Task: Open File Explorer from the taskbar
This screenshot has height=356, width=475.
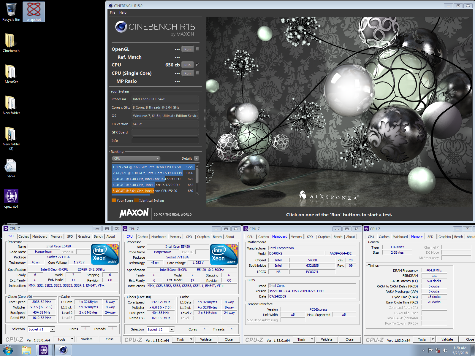Action: (26, 350)
